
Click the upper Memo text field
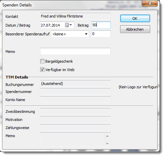75,52
